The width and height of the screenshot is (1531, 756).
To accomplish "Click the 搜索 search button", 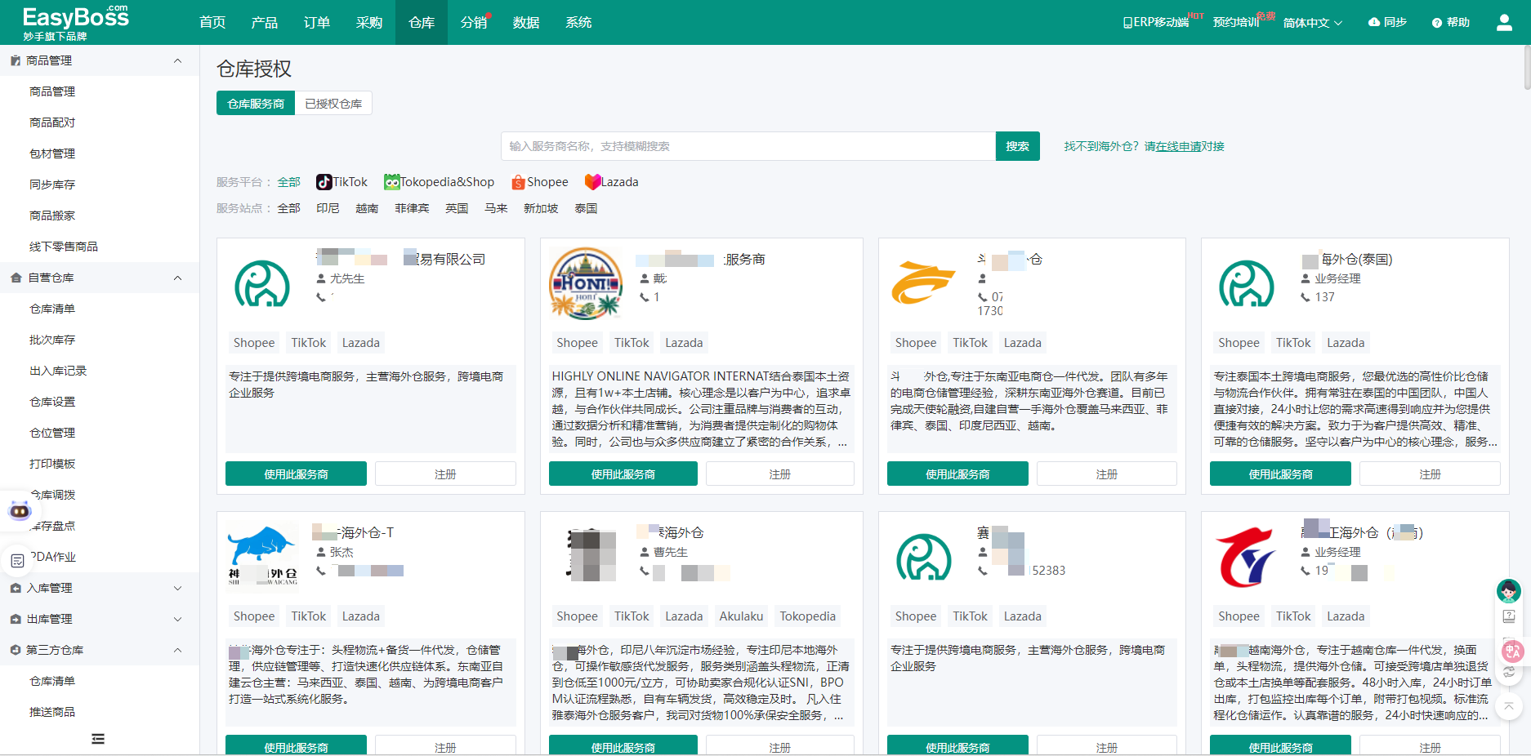I will point(1017,146).
